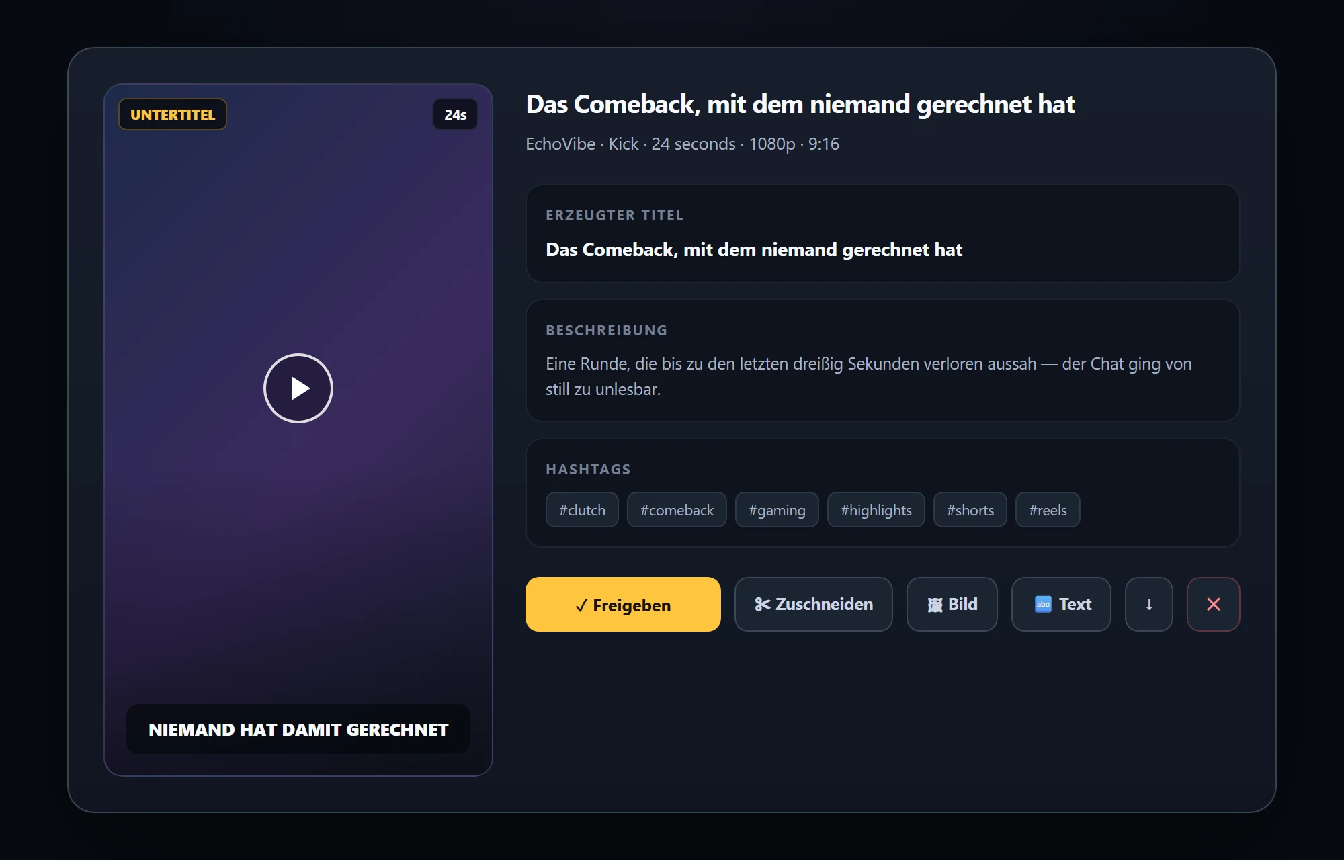Click the Freigeben approve button
The height and width of the screenshot is (860, 1344).
623,604
